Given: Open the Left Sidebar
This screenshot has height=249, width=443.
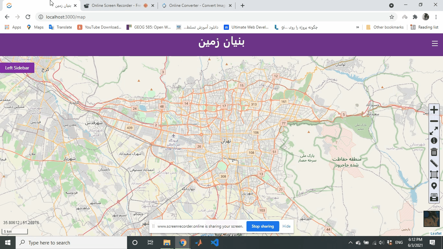Looking at the screenshot, I should point(17,68).
